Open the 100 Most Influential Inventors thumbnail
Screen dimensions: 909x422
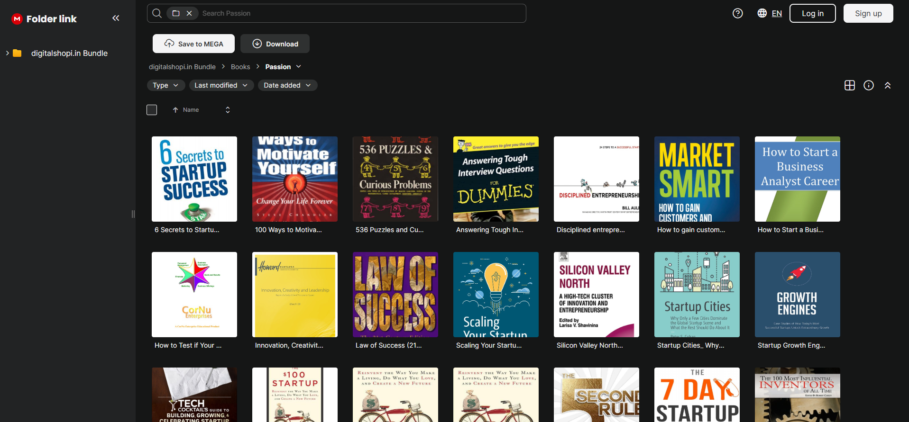[x=798, y=395]
